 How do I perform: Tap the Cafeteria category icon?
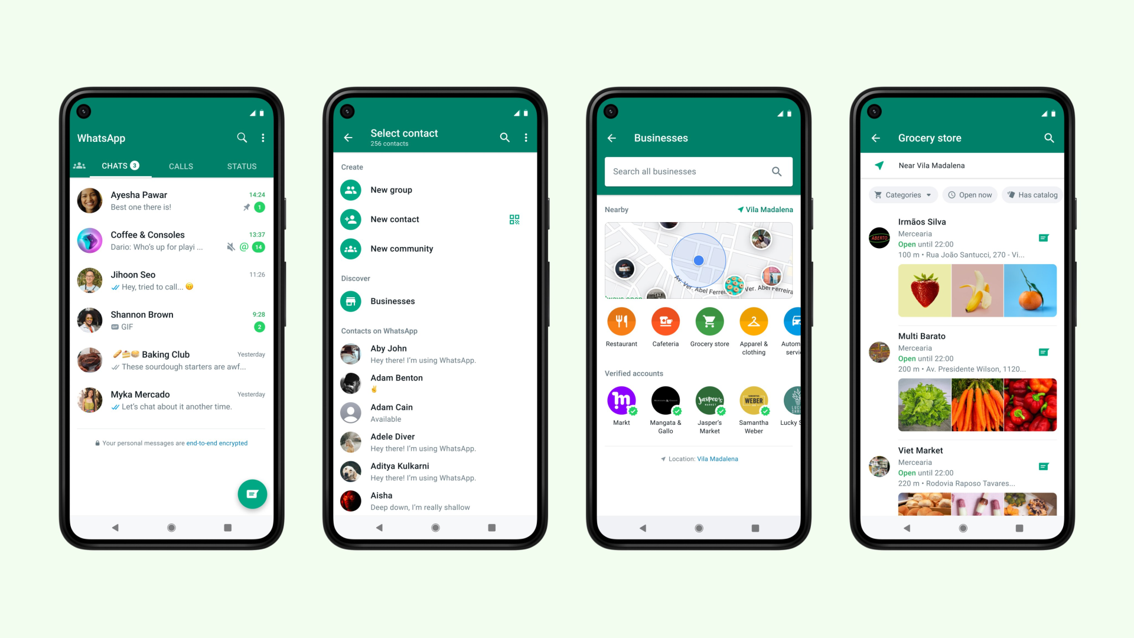pyautogui.click(x=664, y=323)
